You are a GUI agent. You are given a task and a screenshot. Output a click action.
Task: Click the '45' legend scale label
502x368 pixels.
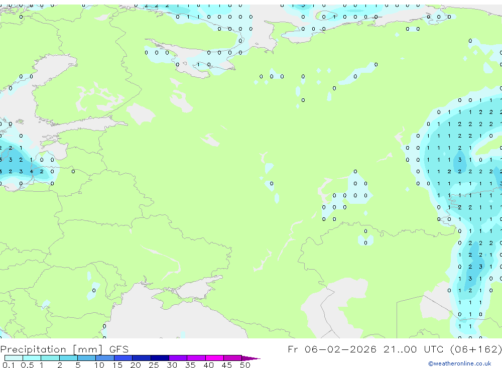point(227,365)
